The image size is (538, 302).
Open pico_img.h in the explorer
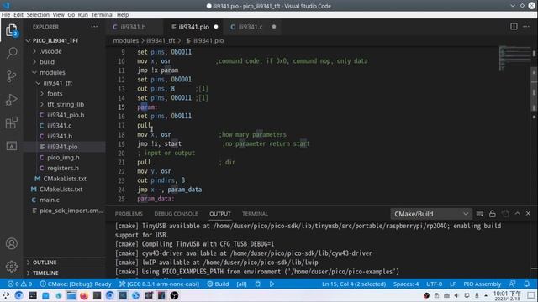point(63,157)
